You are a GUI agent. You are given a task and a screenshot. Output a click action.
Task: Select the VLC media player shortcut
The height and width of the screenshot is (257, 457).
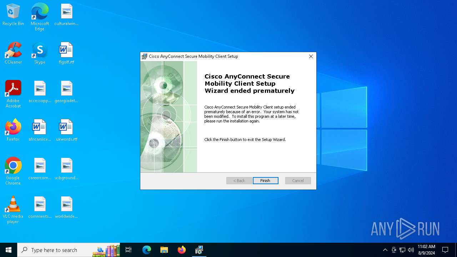13,210
